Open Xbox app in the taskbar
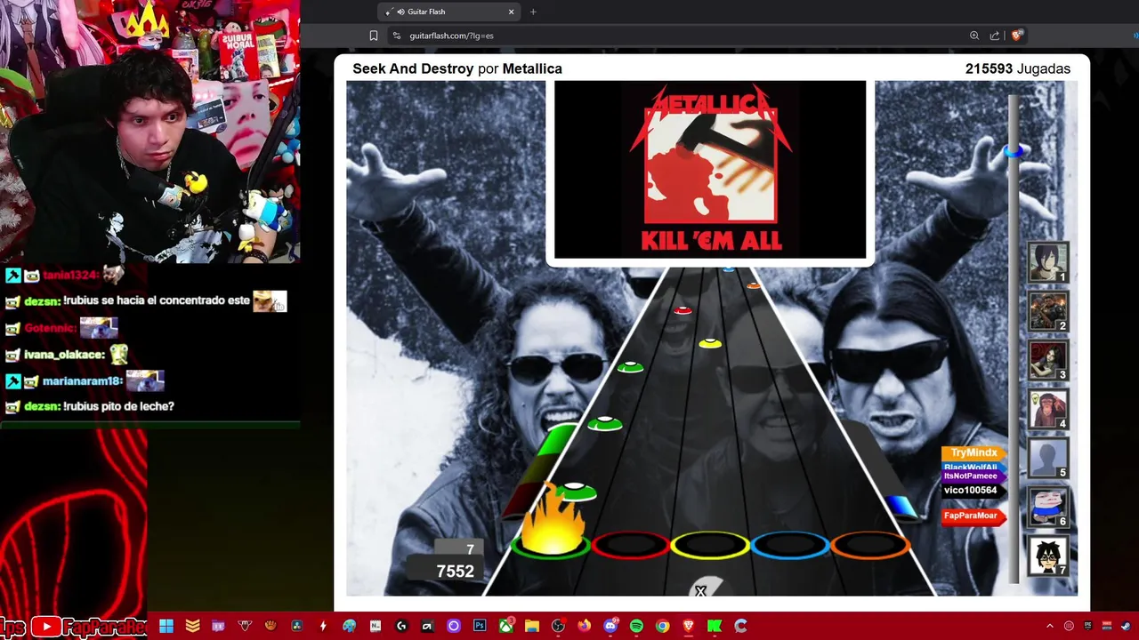This screenshot has height=640, width=1139. [505, 626]
